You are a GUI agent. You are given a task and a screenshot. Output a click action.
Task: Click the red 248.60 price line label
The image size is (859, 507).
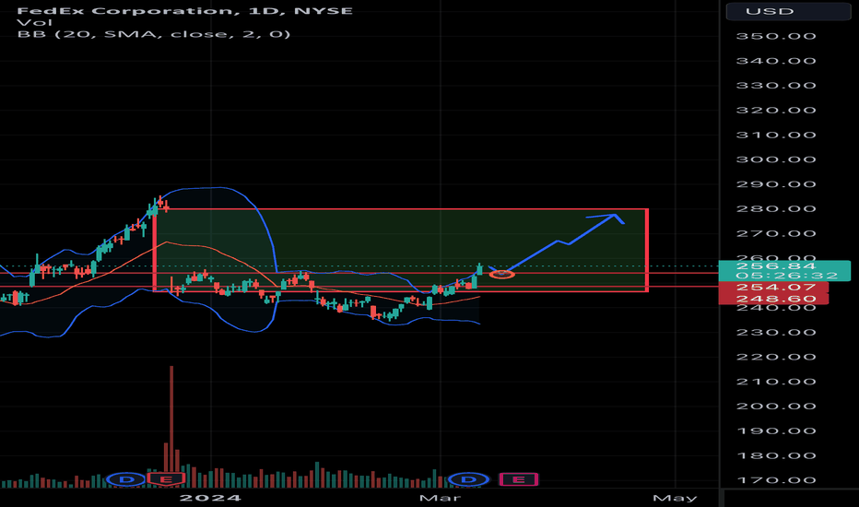click(773, 299)
